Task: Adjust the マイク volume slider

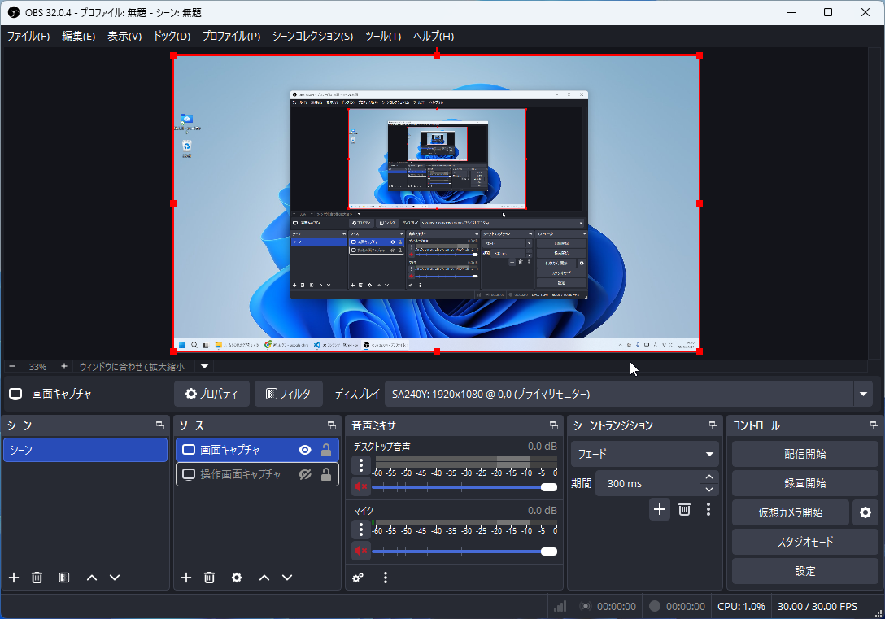Action: (548, 551)
